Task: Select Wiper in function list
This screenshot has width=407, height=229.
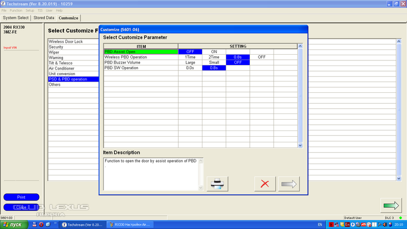Action: pos(74,52)
